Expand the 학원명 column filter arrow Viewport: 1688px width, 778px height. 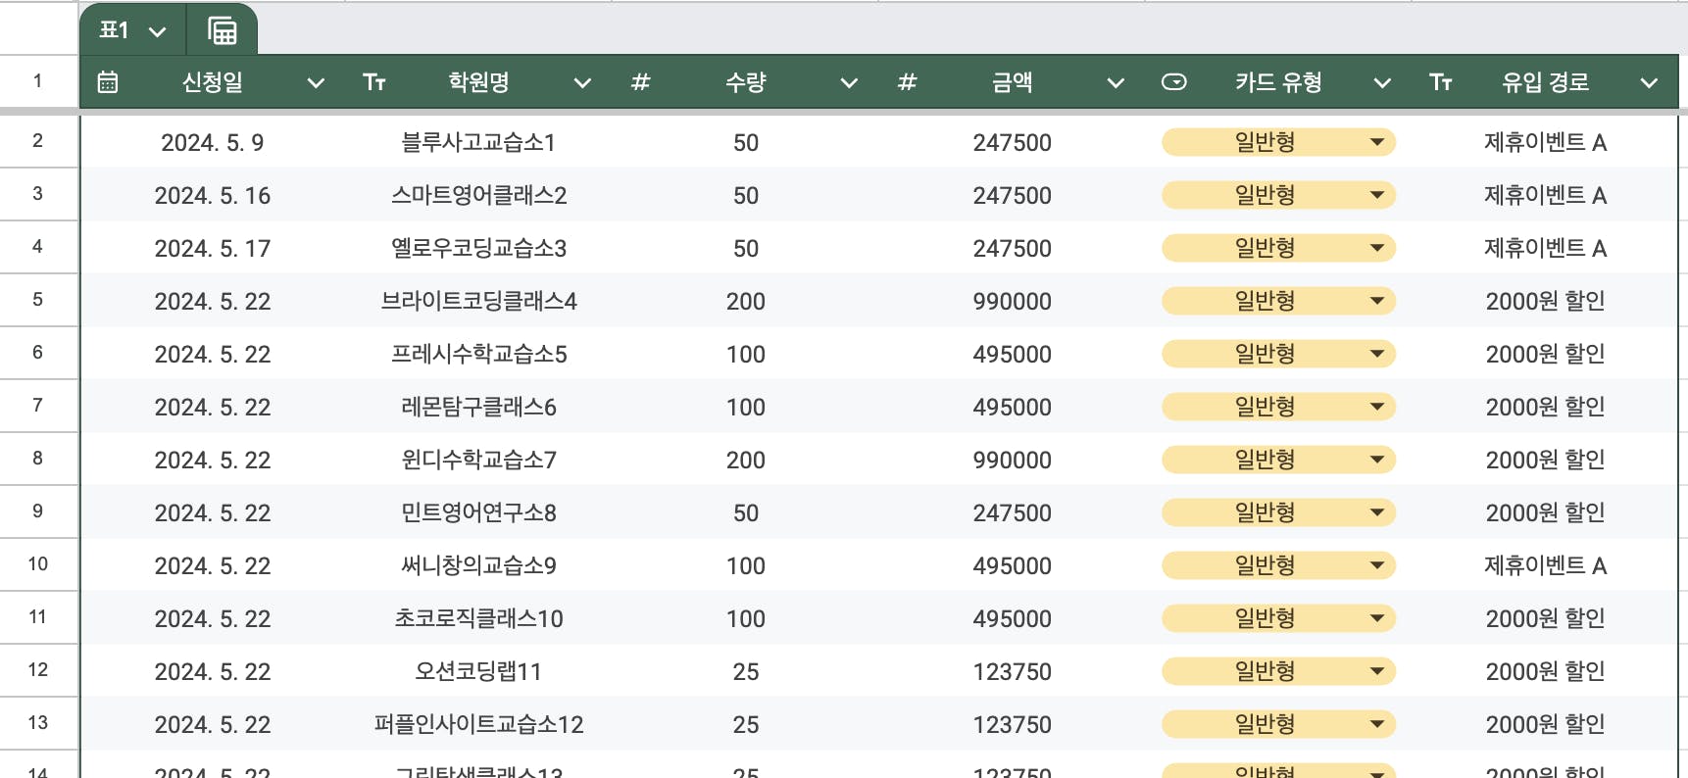click(x=582, y=83)
